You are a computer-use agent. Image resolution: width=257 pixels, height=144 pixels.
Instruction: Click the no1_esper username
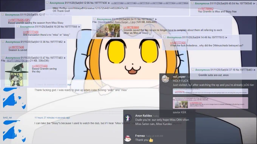tap(179, 77)
